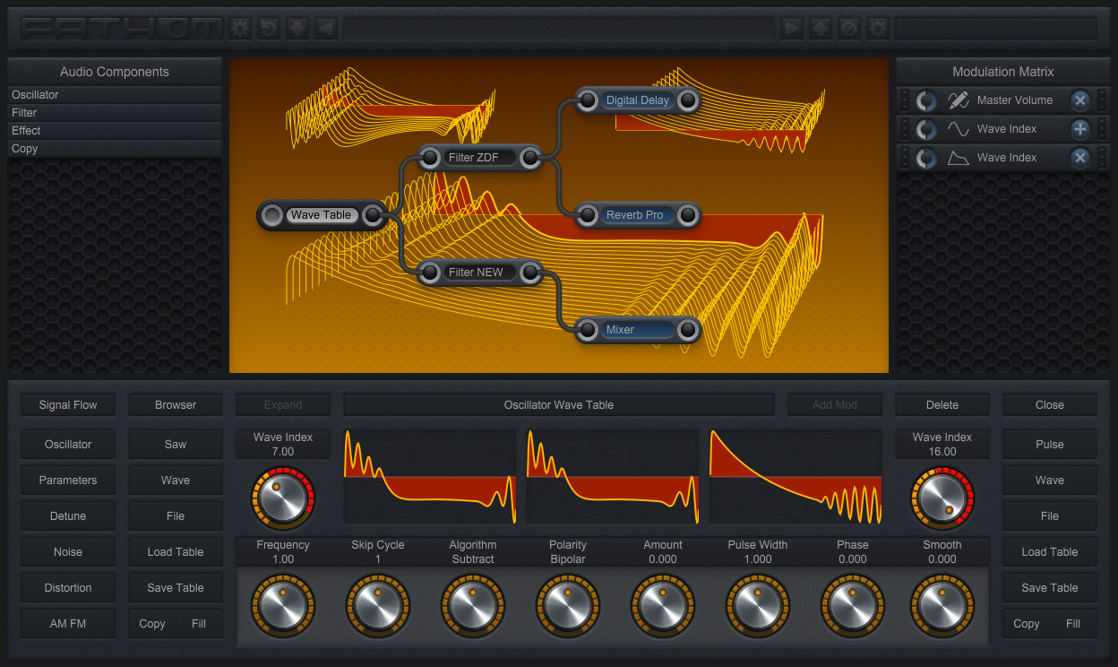The width and height of the screenshot is (1118, 667).
Task: Switch to the AM FM page
Action: [x=68, y=624]
